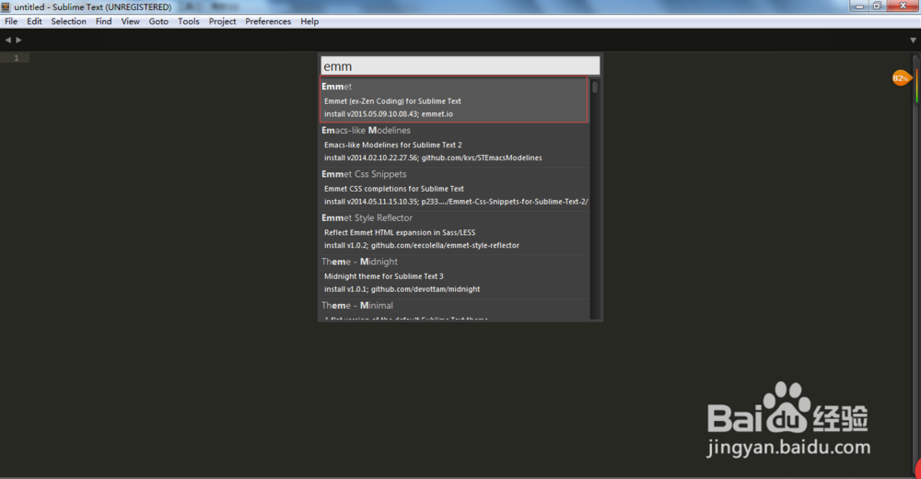The height and width of the screenshot is (479, 921).
Task: Restore down the Sublime Text window
Action: [x=877, y=6]
